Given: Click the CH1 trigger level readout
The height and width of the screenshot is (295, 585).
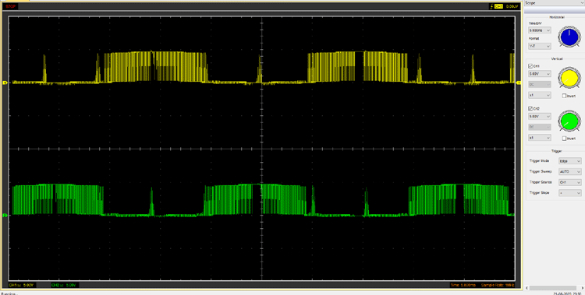Looking at the screenshot, I should click(512, 7).
